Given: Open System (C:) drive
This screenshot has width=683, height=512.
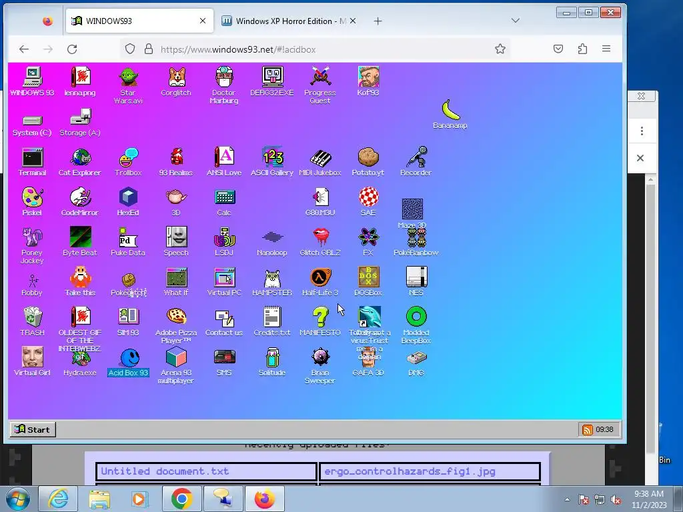Looking at the screenshot, I should 32,121.
